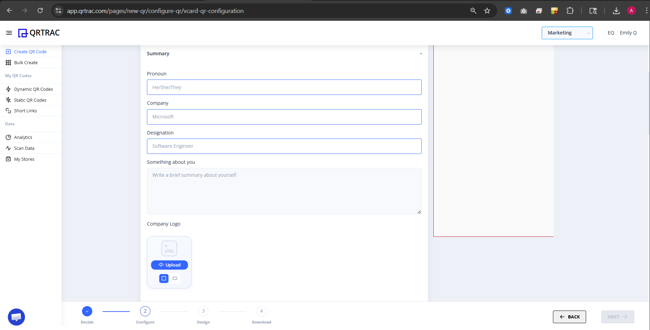Select the square logo shape option
The image size is (650, 330).
pyautogui.click(x=164, y=278)
